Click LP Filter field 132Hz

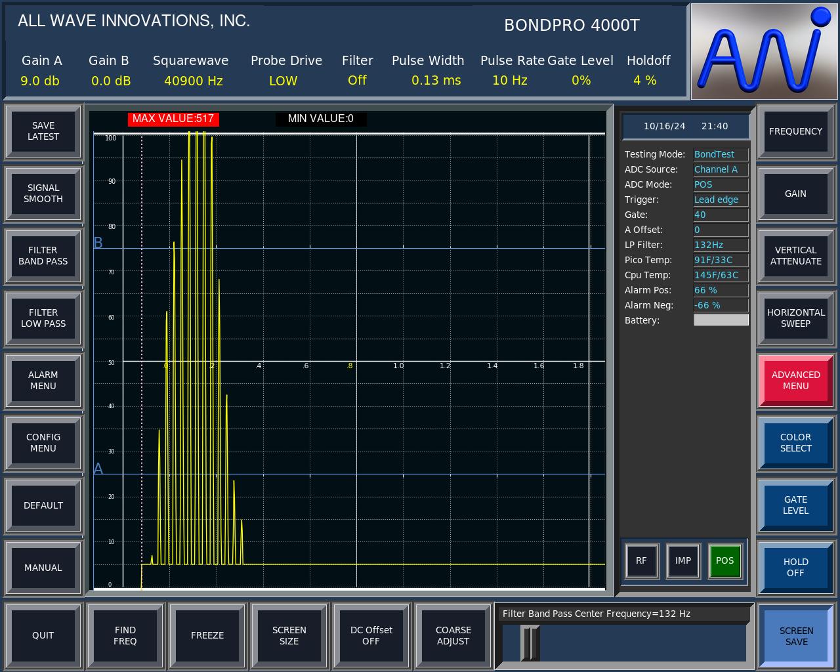pos(721,245)
